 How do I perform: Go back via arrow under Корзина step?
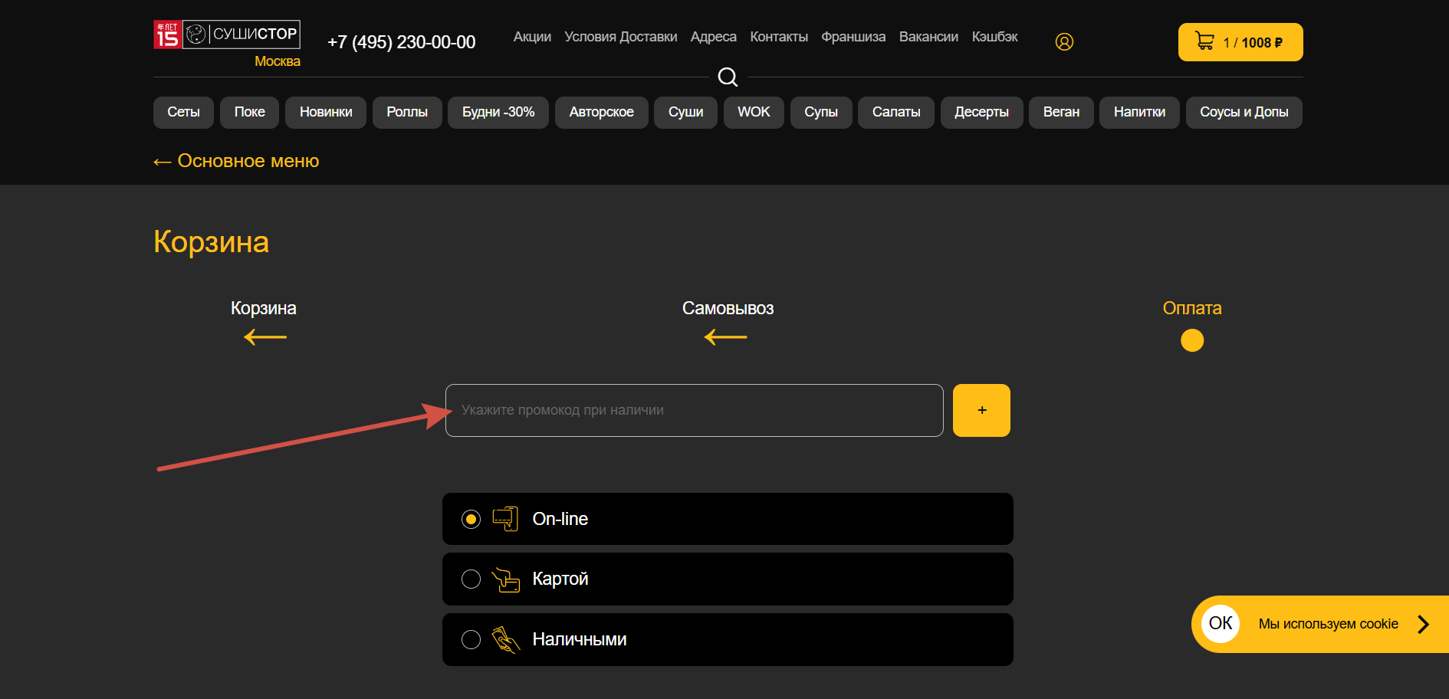(x=265, y=337)
